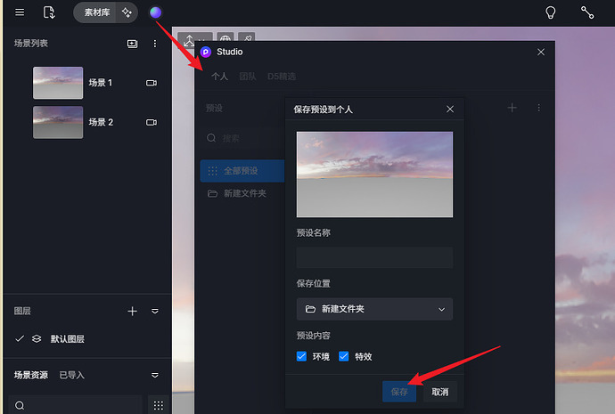Click the 预设名称 text input field
The image size is (615, 414).
tap(374, 257)
